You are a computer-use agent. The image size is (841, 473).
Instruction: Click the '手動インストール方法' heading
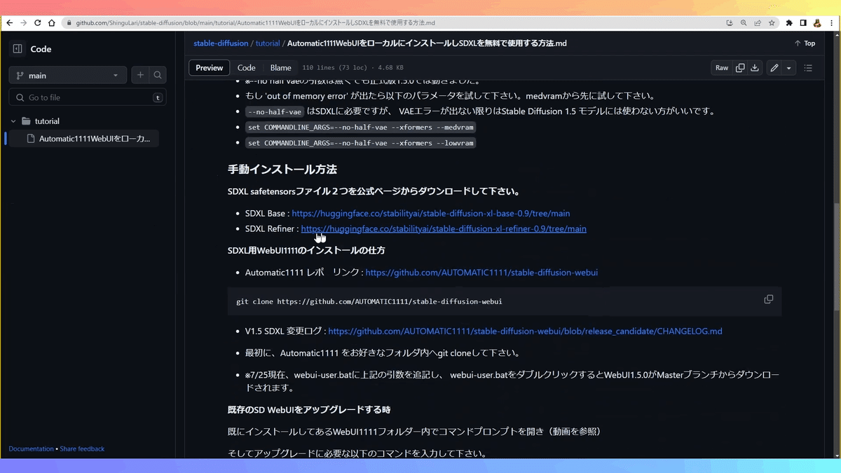pyautogui.click(x=282, y=169)
